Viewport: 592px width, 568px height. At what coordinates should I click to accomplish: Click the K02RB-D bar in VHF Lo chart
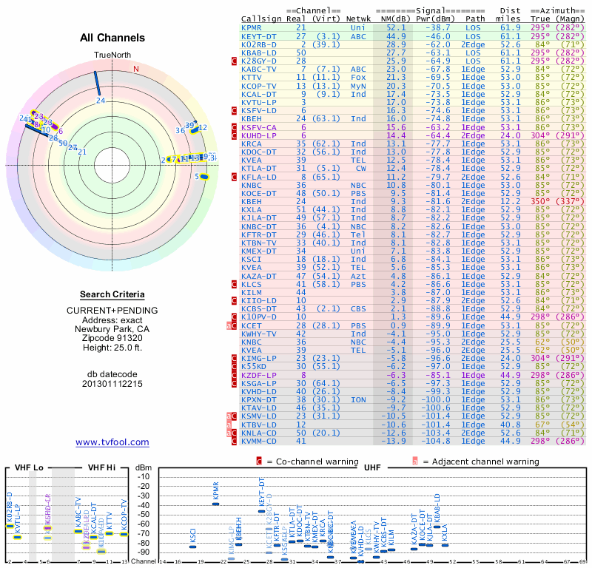pos(10,526)
